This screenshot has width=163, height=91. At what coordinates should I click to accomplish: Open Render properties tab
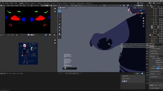pyautogui.click(x=147, y=51)
